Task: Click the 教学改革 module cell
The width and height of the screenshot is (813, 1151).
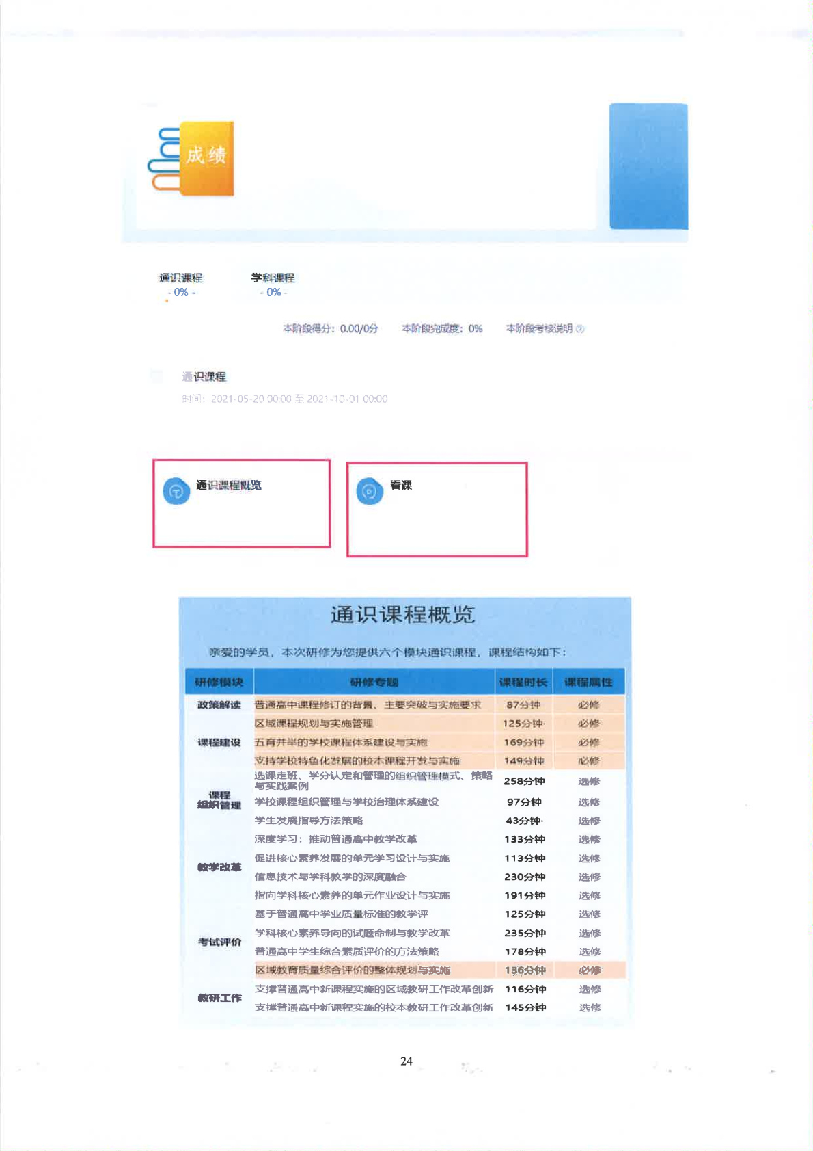Action: (219, 867)
